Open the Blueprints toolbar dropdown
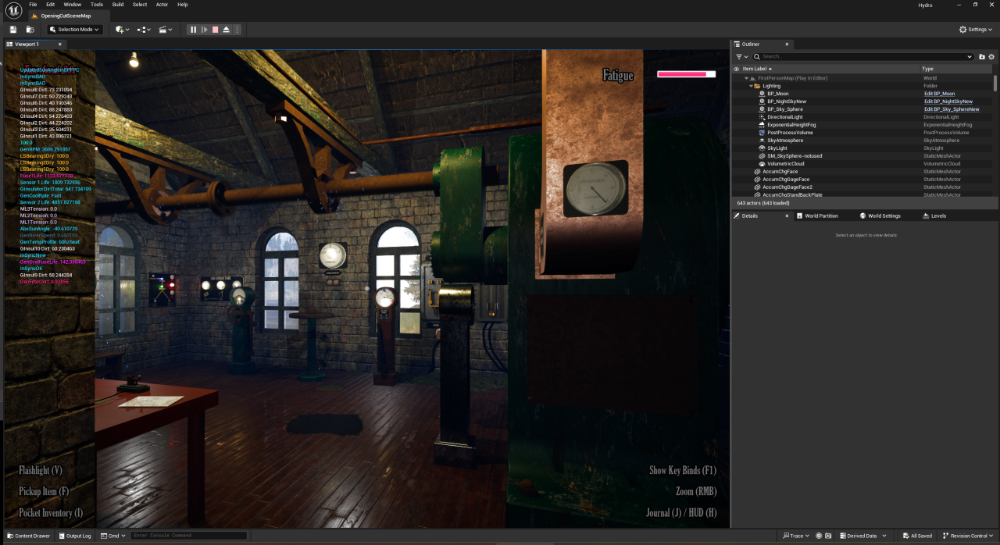 [144, 30]
